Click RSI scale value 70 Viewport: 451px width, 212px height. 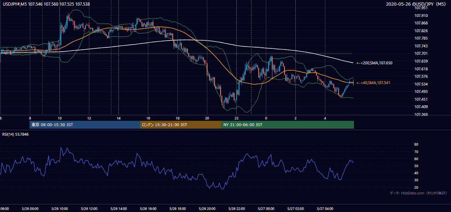click(x=416, y=152)
